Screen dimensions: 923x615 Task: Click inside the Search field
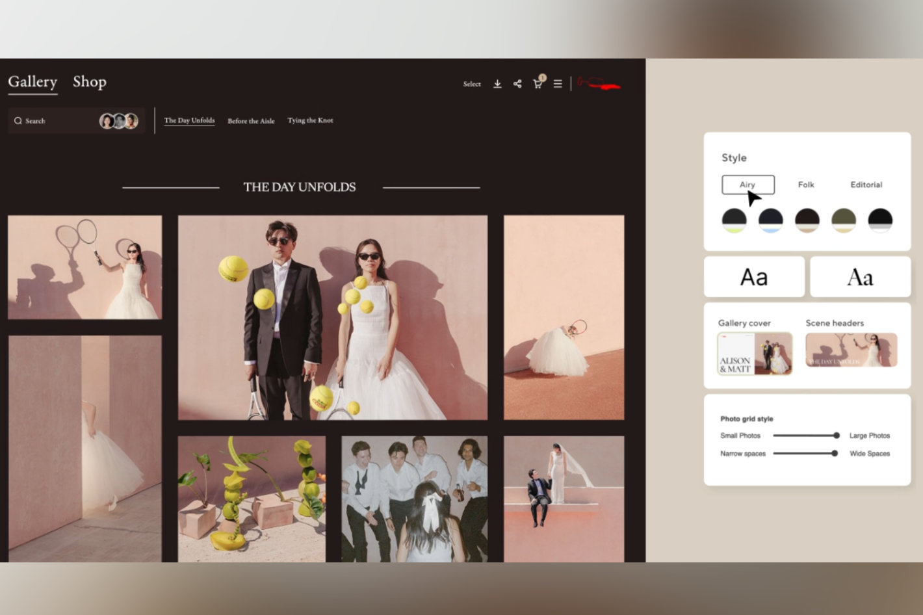tap(76, 121)
